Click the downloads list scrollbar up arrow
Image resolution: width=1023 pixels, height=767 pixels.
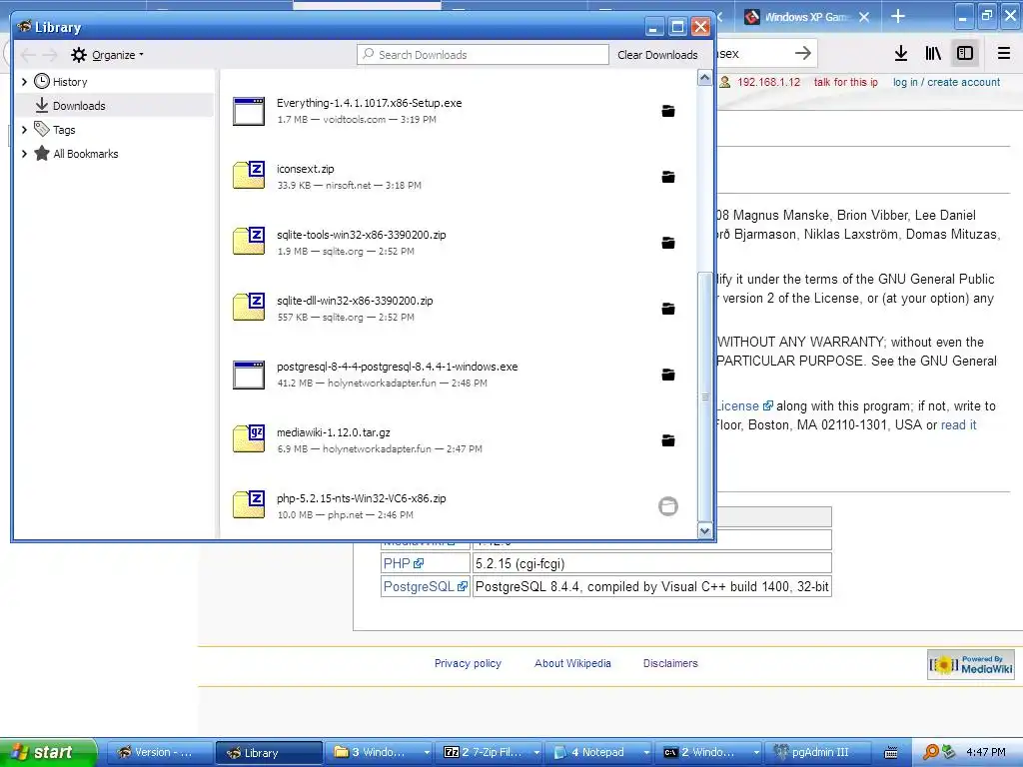[704, 78]
